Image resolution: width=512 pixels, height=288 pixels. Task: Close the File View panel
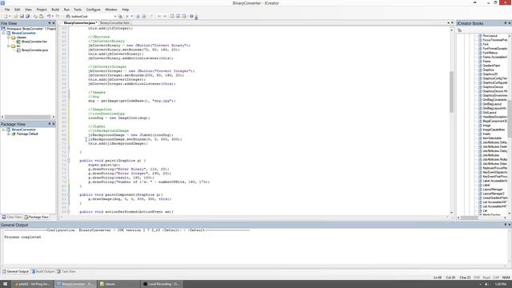(x=54, y=23)
